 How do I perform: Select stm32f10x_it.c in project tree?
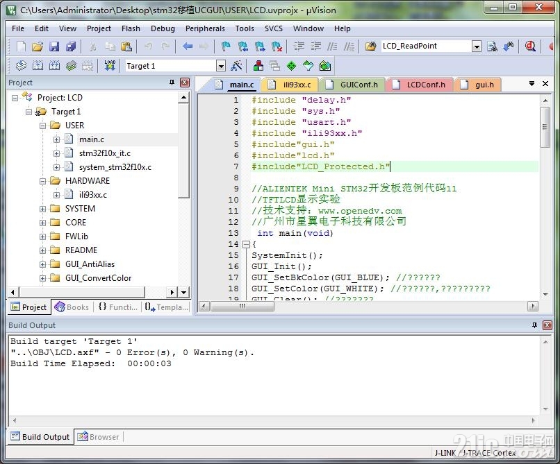105,153
